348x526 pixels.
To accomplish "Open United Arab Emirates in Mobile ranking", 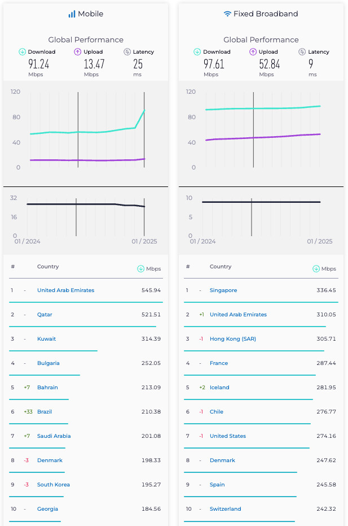I will pos(65,290).
